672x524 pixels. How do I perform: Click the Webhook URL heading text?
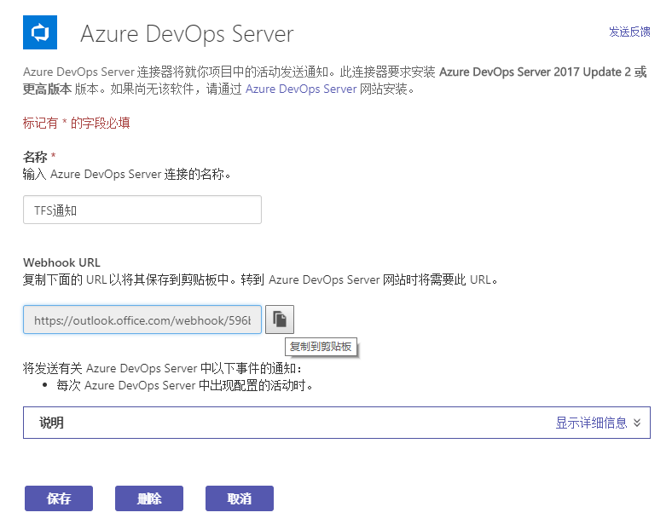click(61, 262)
